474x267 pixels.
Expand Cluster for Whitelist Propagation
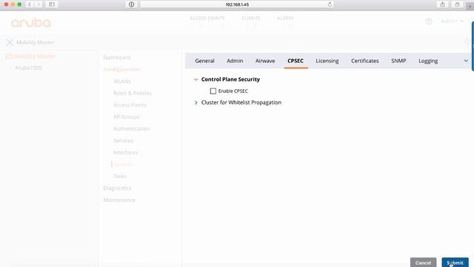(x=196, y=102)
